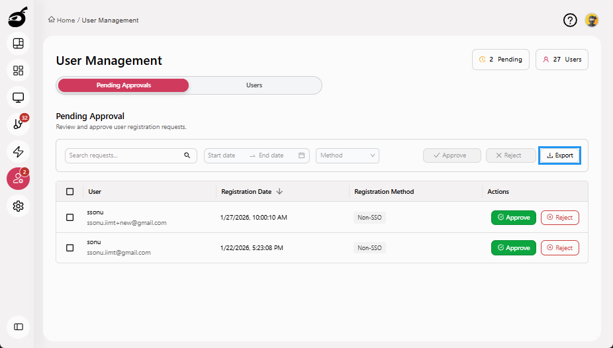The width and height of the screenshot is (613, 348).
Task: Click the search magnifier icon
Action: pyautogui.click(x=187, y=155)
